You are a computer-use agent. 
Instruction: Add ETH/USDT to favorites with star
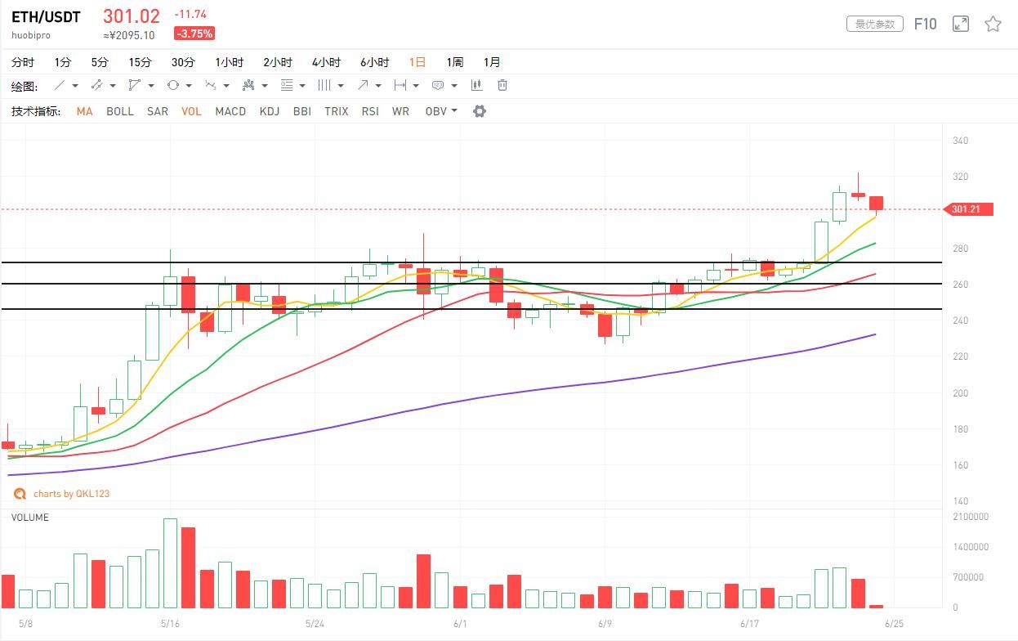click(993, 24)
